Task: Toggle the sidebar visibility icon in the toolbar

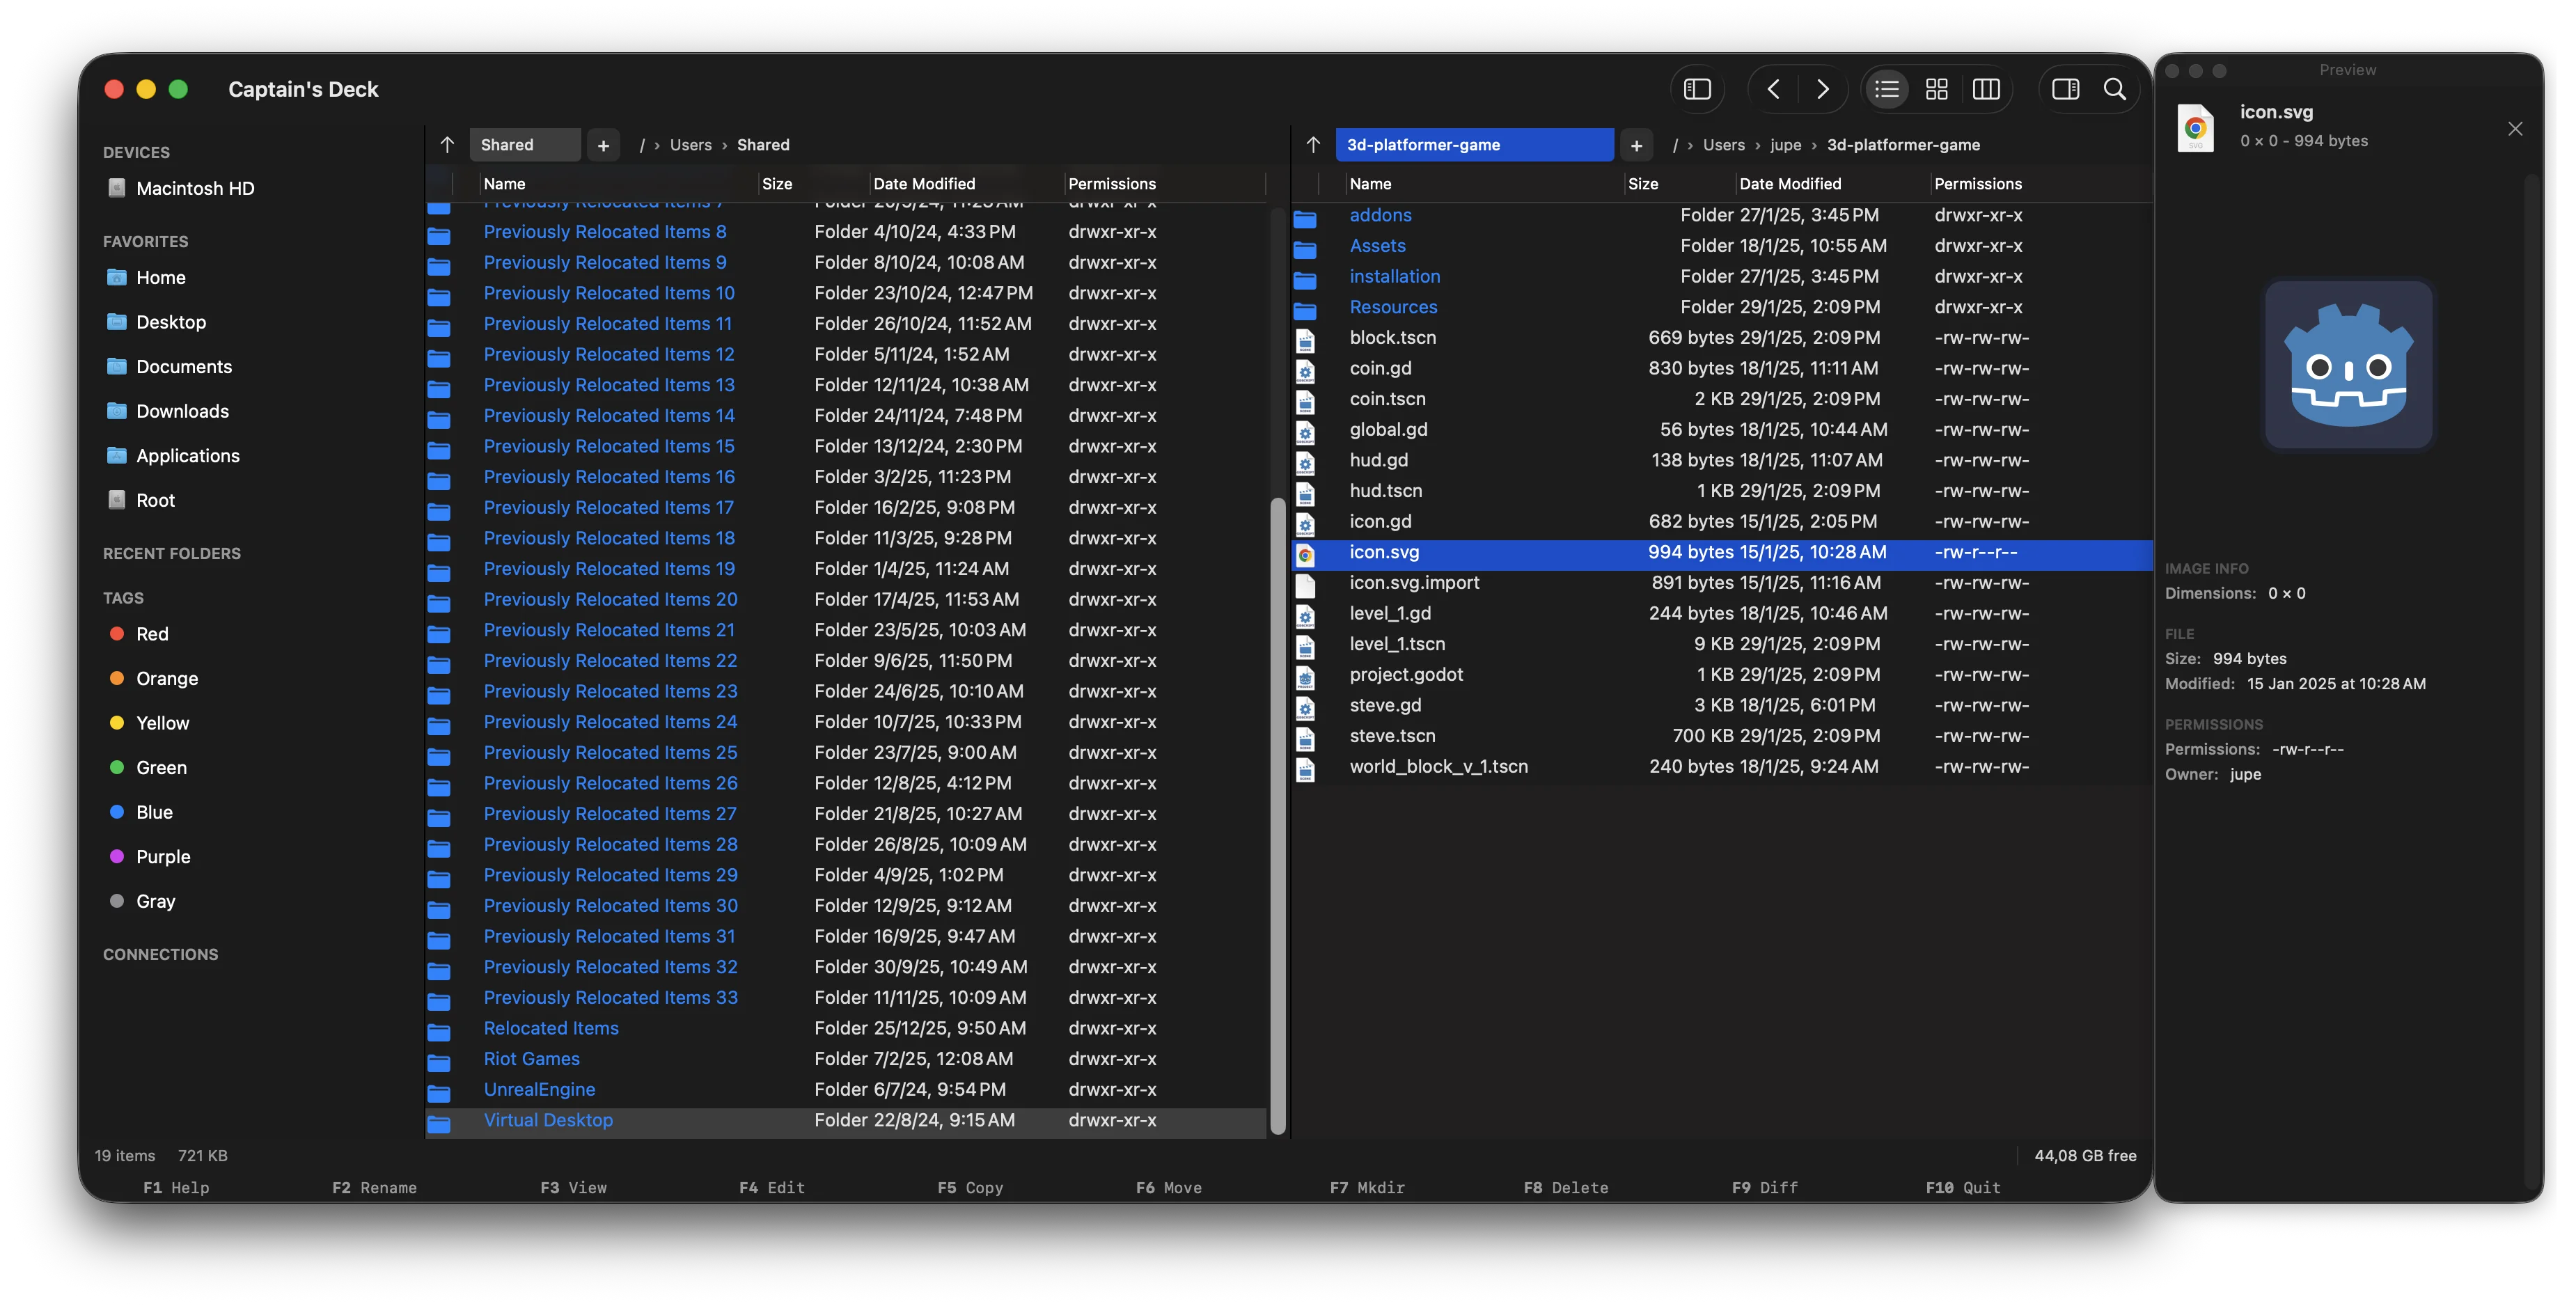Action: [1697, 88]
